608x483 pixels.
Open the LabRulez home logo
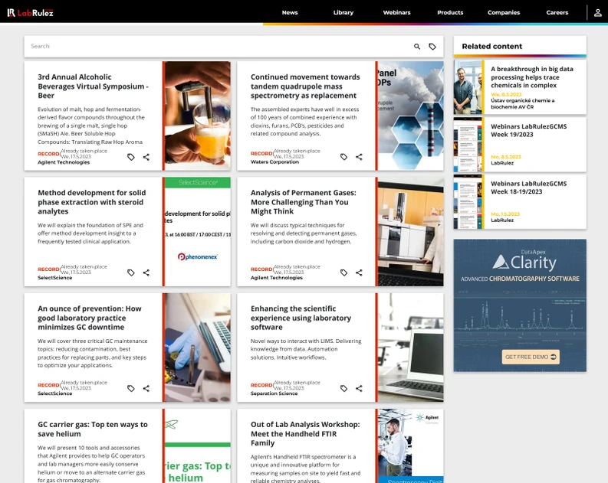click(x=30, y=13)
